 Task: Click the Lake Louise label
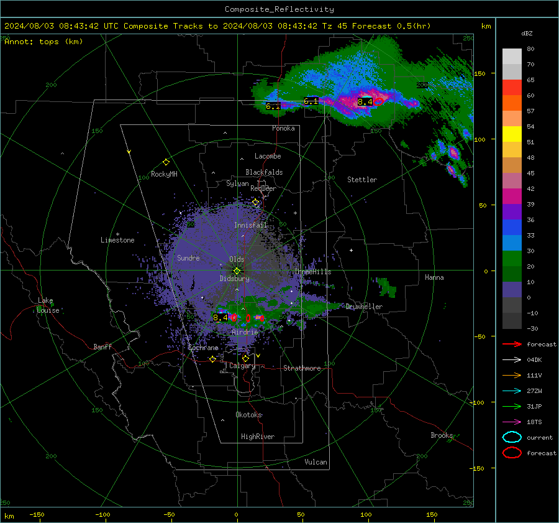pyautogui.click(x=48, y=305)
